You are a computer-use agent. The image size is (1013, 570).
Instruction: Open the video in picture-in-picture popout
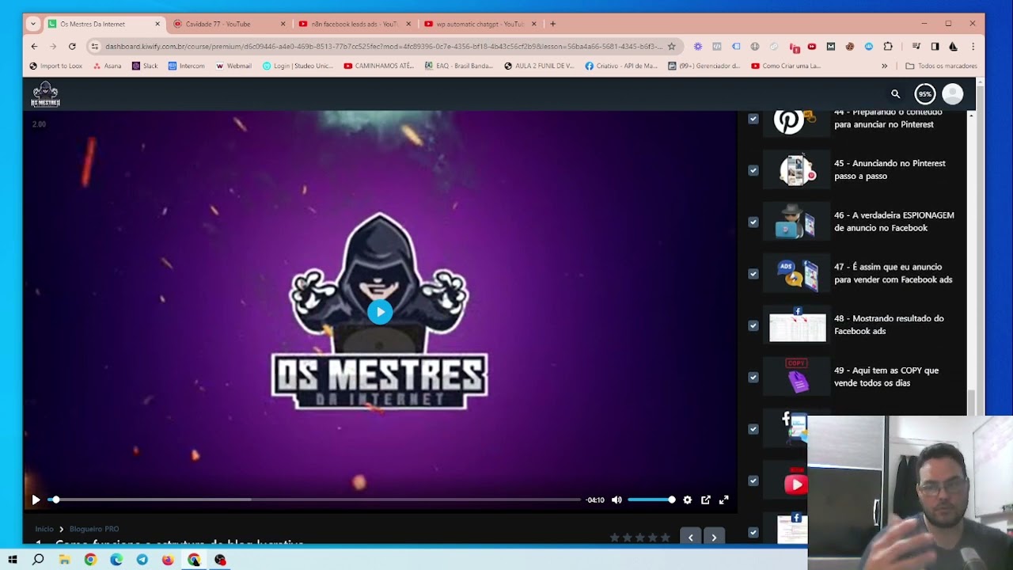point(705,500)
